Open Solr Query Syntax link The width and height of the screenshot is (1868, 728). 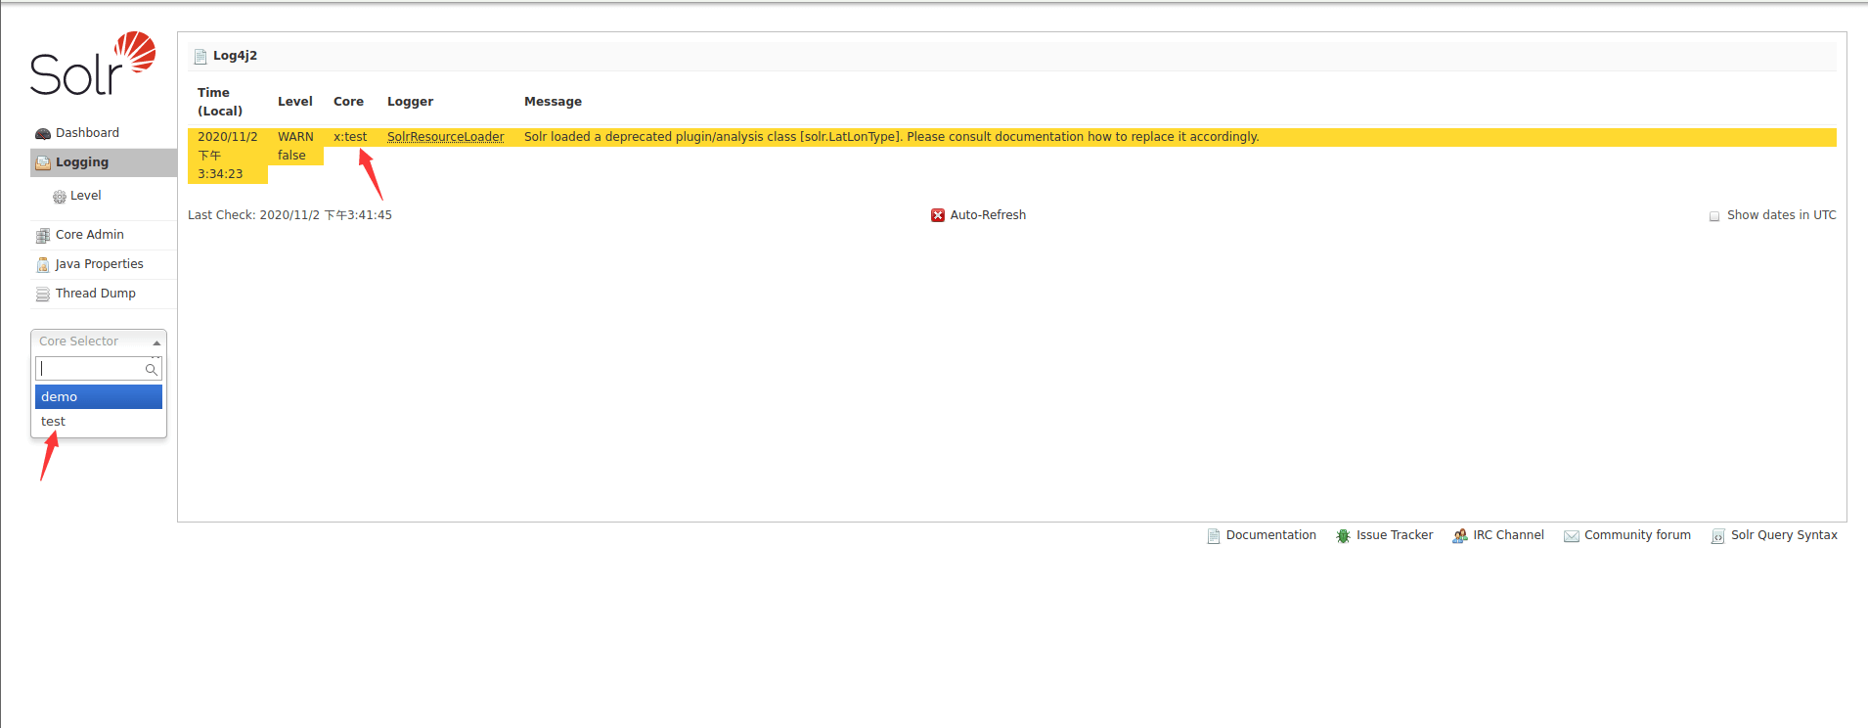pos(1783,535)
